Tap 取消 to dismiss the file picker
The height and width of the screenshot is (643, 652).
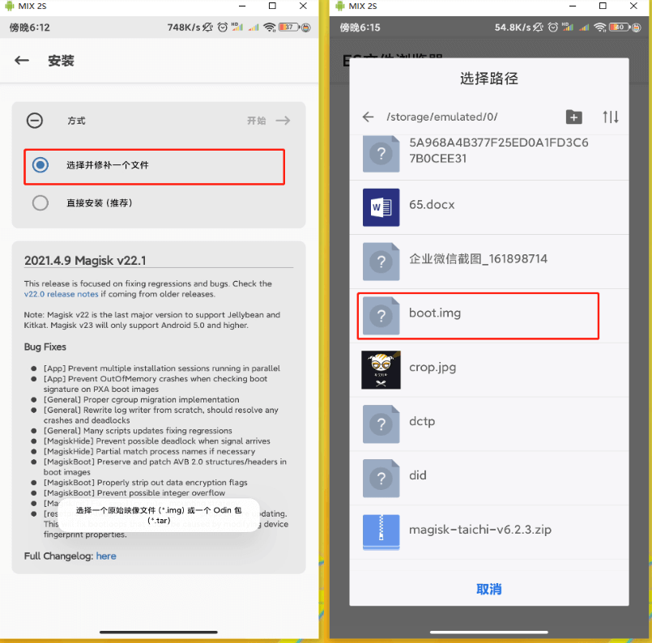pos(488,589)
